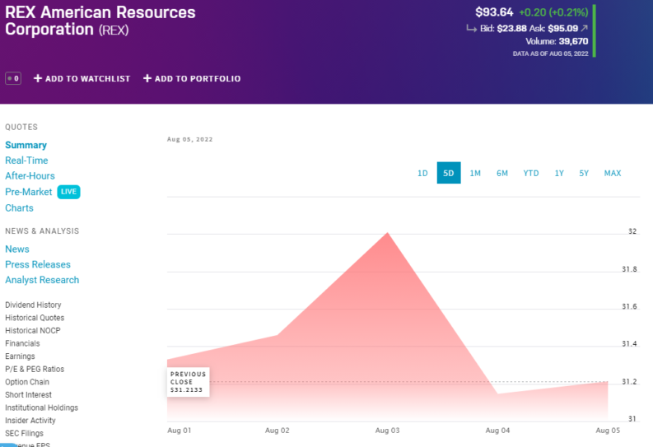The height and width of the screenshot is (447, 653).
Task: Click the Previous Close $31.2133 label
Action: click(x=189, y=382)
